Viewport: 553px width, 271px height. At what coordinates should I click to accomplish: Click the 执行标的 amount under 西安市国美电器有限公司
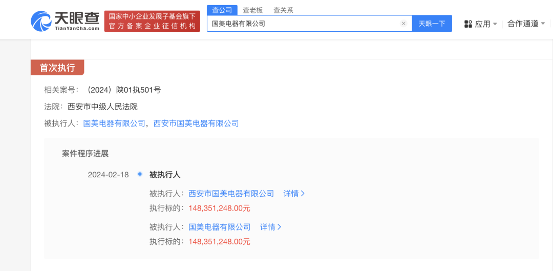point(219,208)
